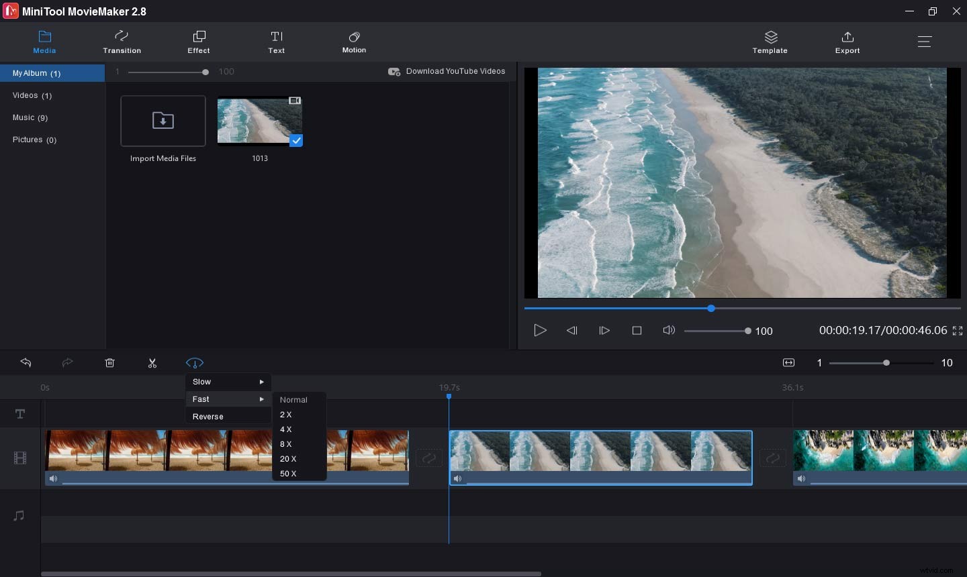This screenshot has width=967, height=577.
Task: Play the video in the preview
Action: pos(540,330)
